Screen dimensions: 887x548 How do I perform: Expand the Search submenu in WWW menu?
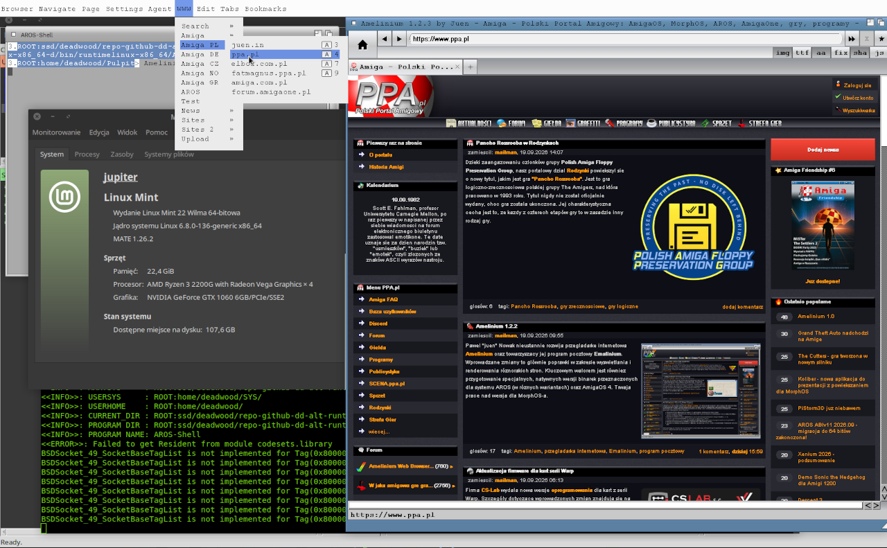[209, 26]
